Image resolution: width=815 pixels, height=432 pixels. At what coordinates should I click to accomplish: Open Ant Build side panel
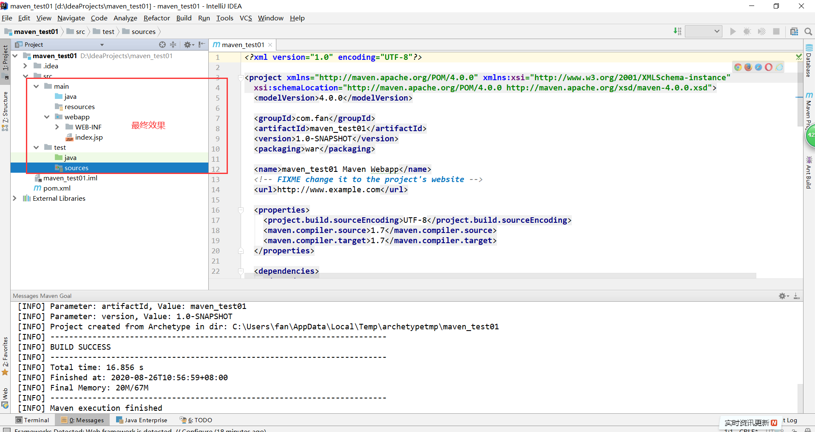click(809, 172)
